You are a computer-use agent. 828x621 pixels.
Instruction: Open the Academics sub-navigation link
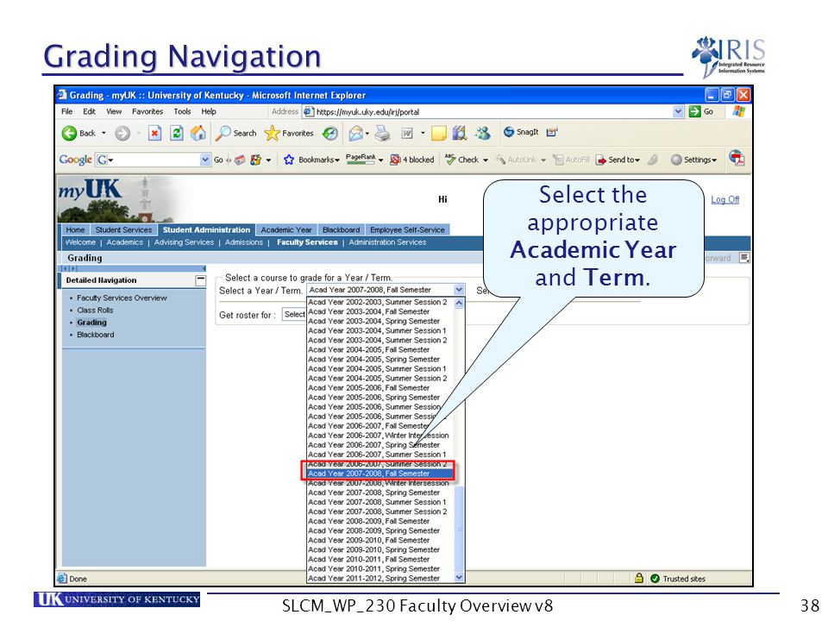click(x=124, y=241)
